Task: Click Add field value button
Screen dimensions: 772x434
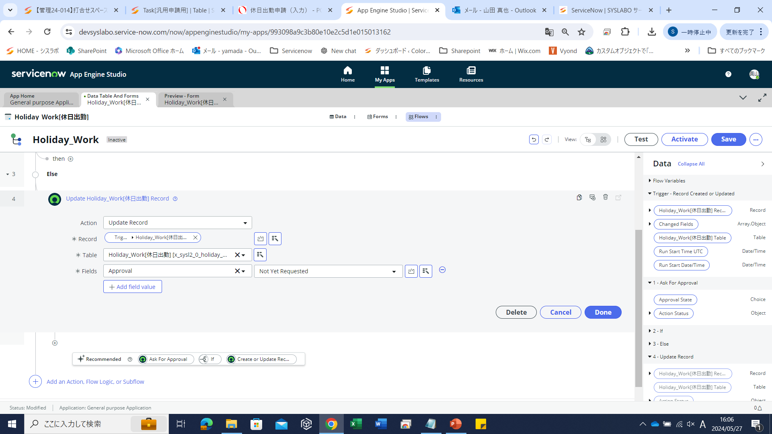Action: point(132,287)
